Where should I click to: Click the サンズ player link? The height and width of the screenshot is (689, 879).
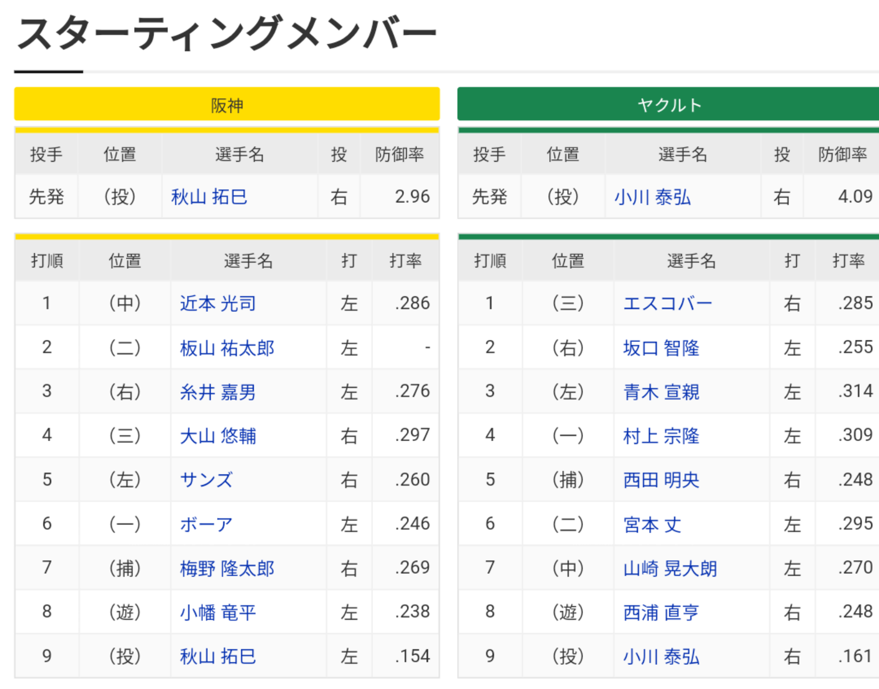click(206, 480)
